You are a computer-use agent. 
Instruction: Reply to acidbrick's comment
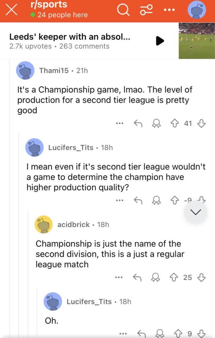[138, 278]
